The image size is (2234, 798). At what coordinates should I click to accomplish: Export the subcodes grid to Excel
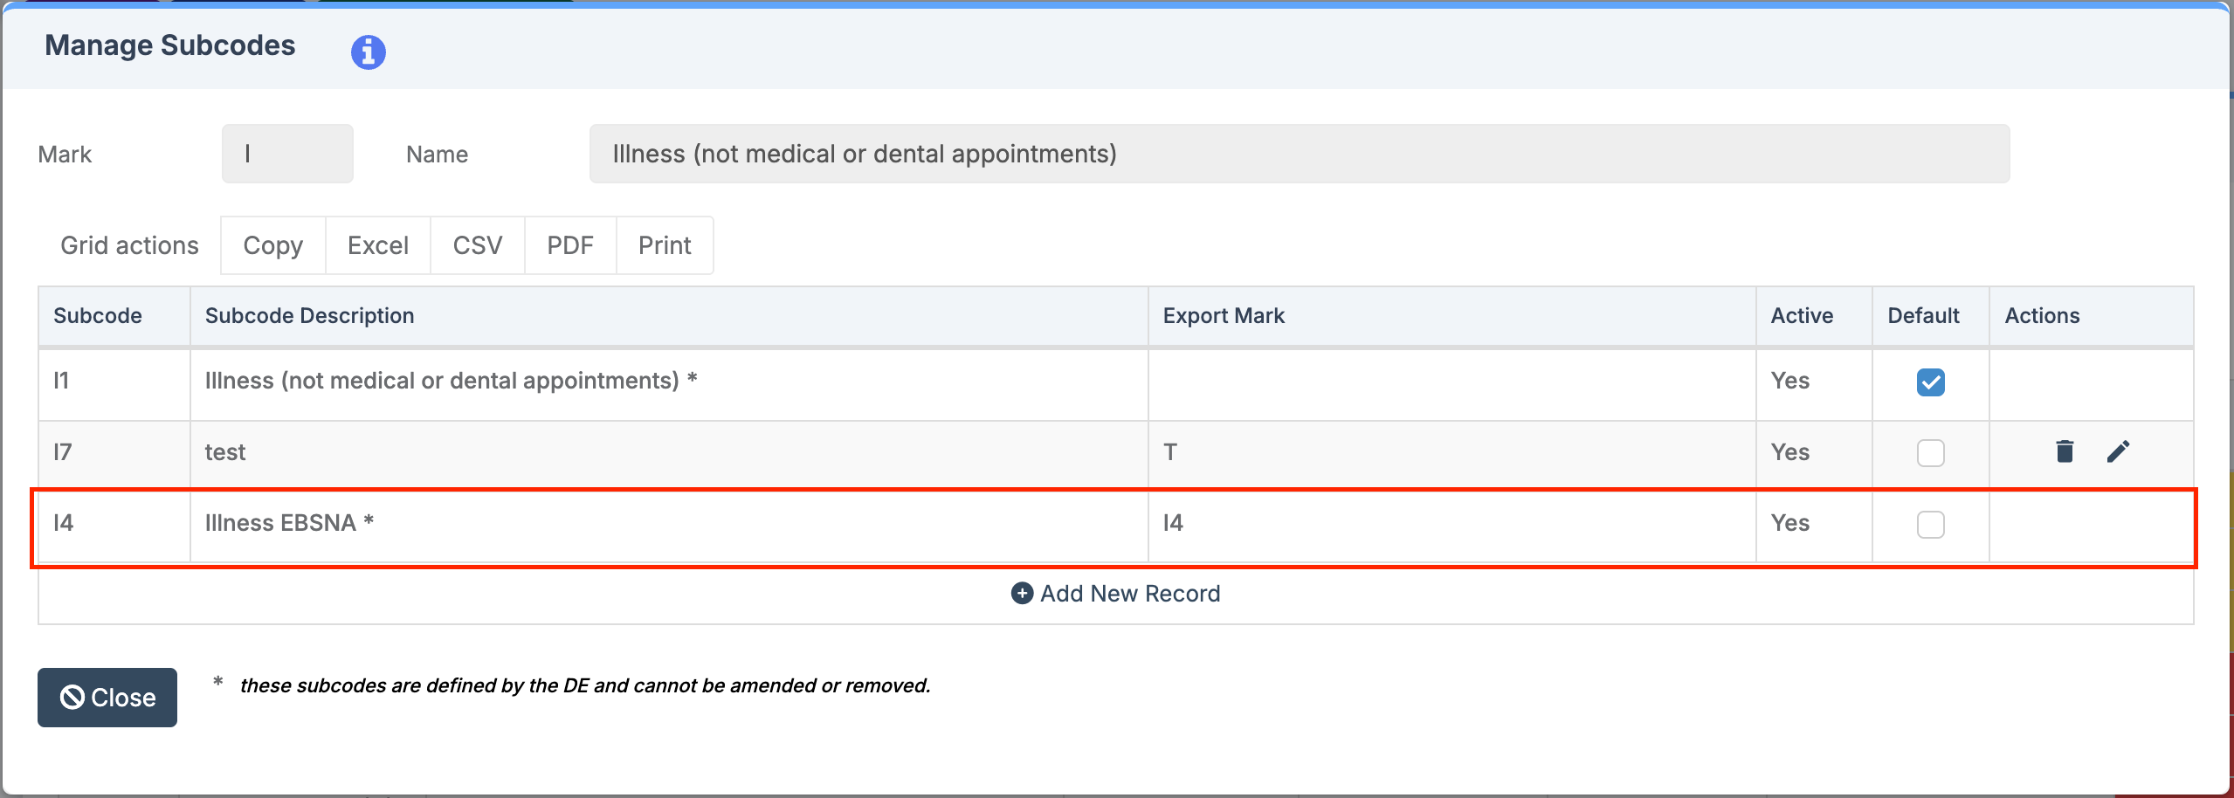pos(377,245)
